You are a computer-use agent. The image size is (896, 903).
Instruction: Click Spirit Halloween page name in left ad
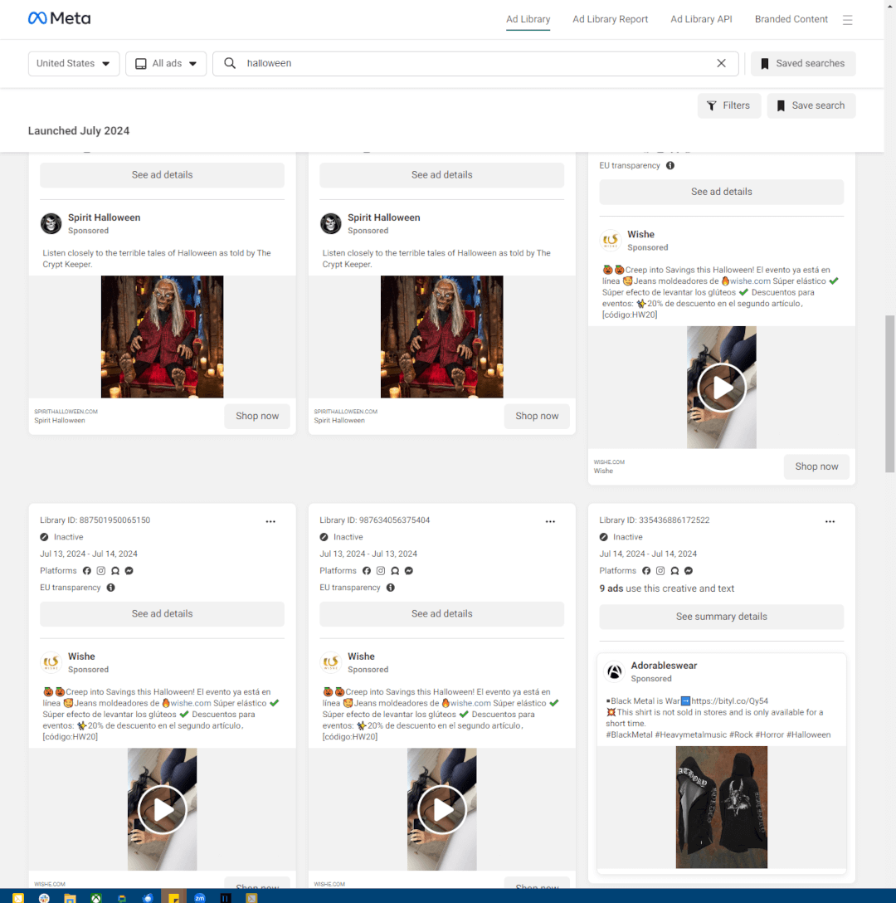[105, 217]
